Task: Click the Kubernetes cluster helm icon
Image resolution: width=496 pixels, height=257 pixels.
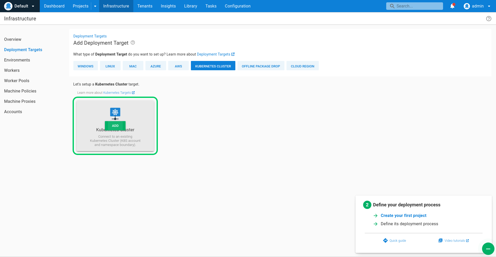Action: tap(115, 114)
